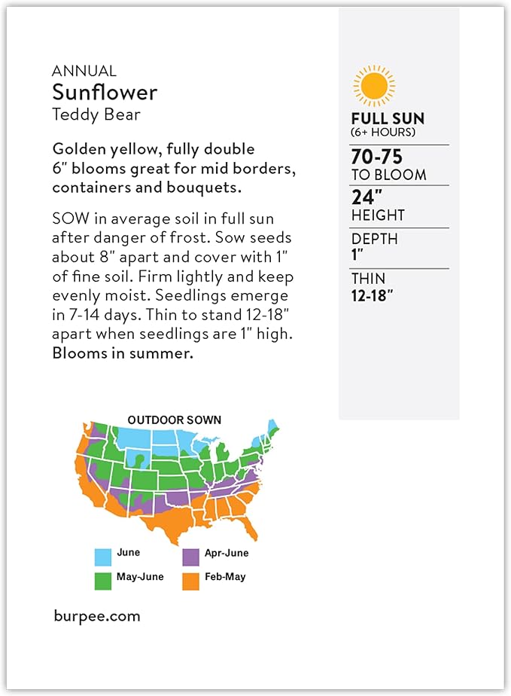
Task: Click the purple Apr-June legend swatch
Action: tap(191, 557)
